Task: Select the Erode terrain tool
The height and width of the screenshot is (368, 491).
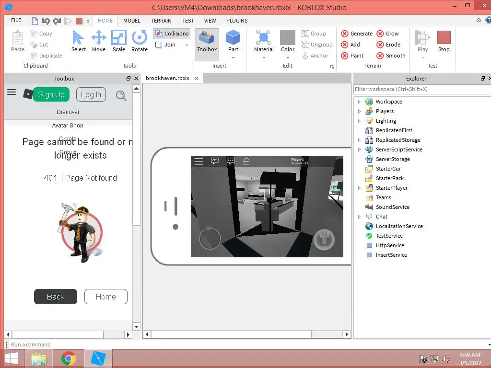Action: [388, 45]
